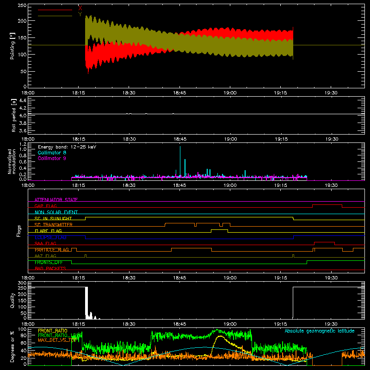This screenshot has height=370, width=370.
Task: Click the olive flag label above FRONTS_OFF
Action: [x=45, y=256]
